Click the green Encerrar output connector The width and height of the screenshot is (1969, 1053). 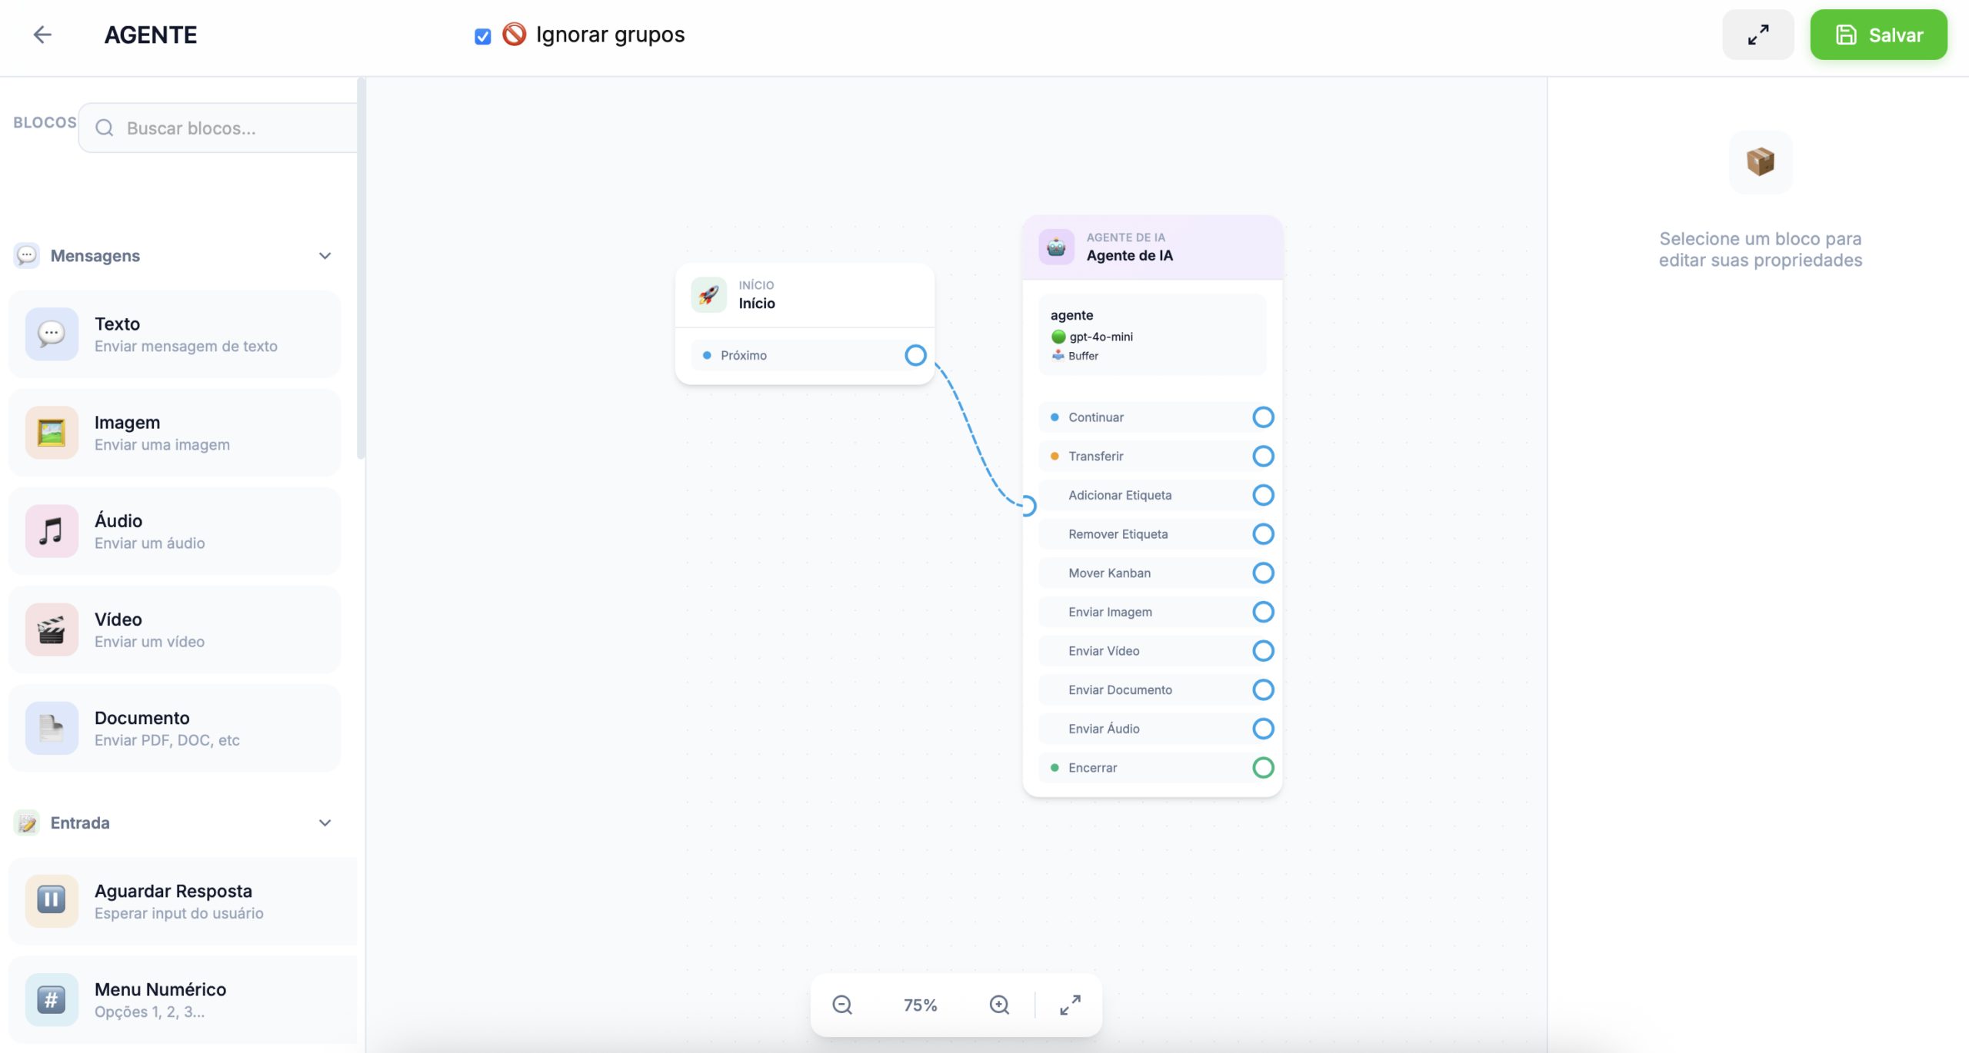[x=1263, y=768]
